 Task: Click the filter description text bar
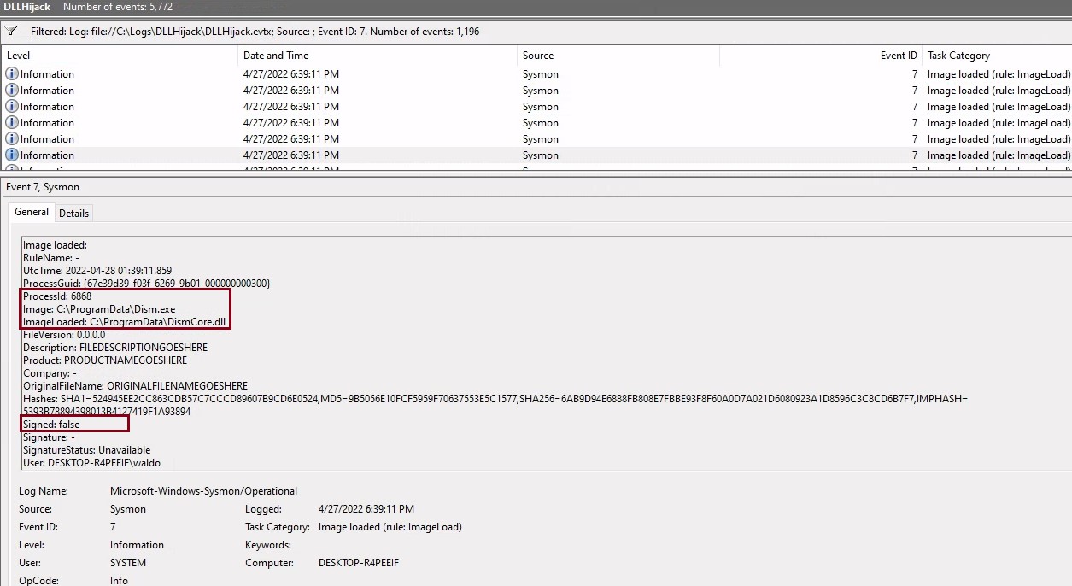tap(255, 32)
